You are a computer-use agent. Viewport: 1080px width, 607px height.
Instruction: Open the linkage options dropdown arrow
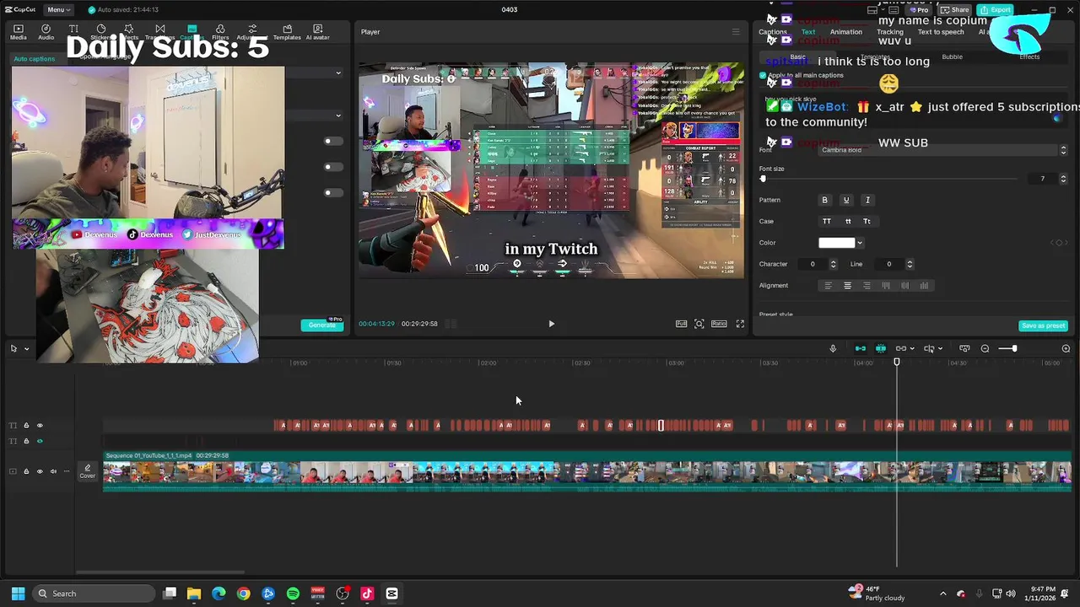(x=912, y=348)
